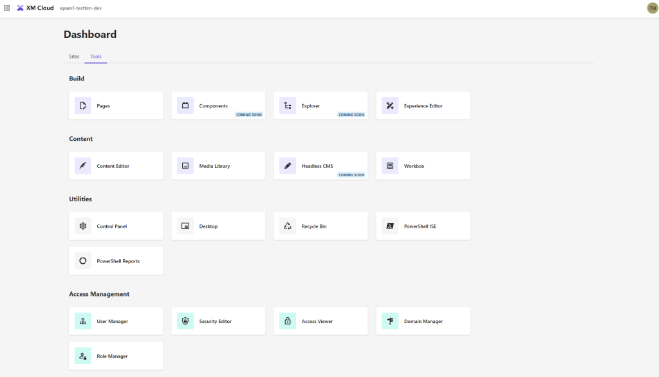The image size is (659, 377).
Task: Open the Access Viewer lock icon
Action: click(287, 320)
